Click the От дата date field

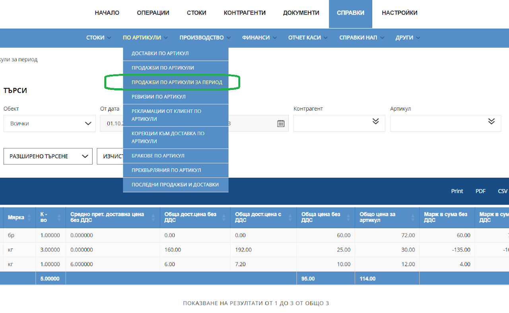(112, 124)
